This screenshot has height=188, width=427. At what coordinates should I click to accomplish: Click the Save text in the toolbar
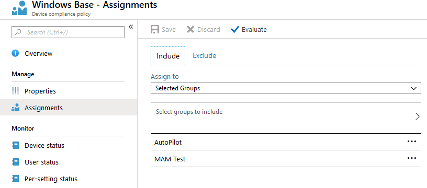click(x=168, y=29)
